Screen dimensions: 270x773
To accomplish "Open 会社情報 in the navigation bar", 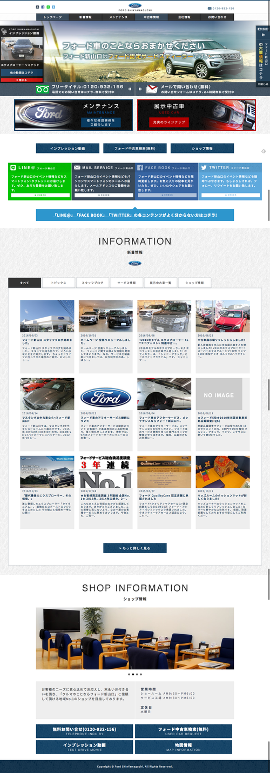I will [184, 17].
